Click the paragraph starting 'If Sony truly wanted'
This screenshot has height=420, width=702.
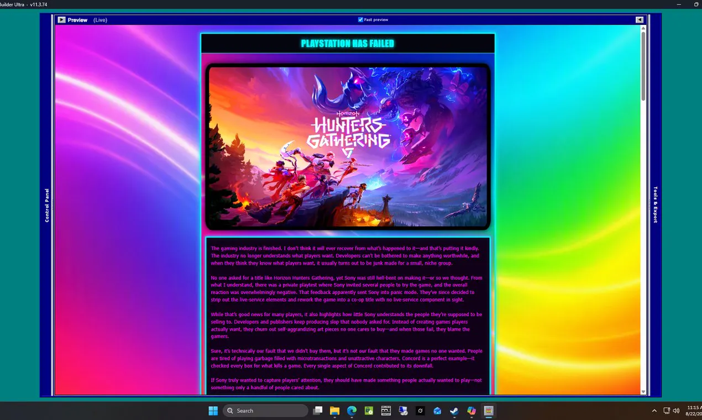tap(347, 384)
